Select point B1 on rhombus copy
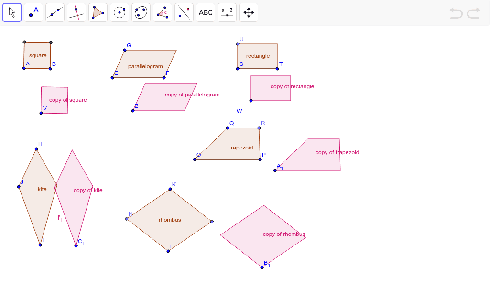 (262, 267)
